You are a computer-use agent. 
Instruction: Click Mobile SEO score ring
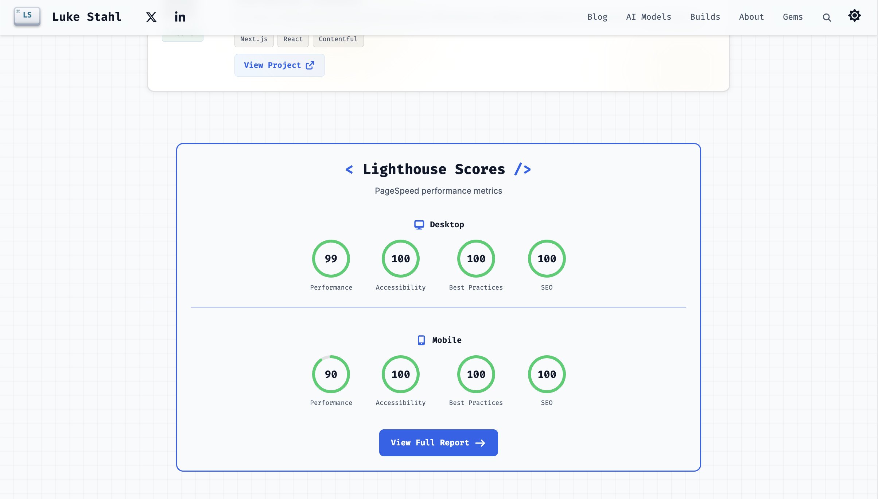pyautogui.click(x=547, y=374)
